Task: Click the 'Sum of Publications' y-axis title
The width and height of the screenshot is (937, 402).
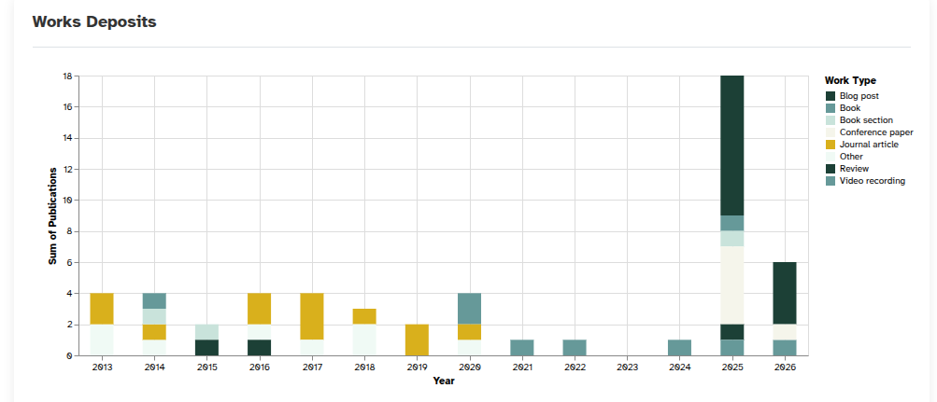Action: click(52, 215)
